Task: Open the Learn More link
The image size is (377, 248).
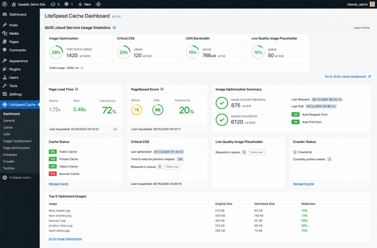Action: (362, 28)
